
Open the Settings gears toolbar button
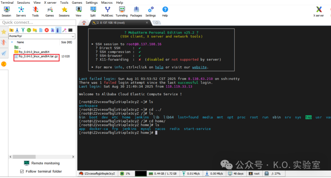coord(150,12)
